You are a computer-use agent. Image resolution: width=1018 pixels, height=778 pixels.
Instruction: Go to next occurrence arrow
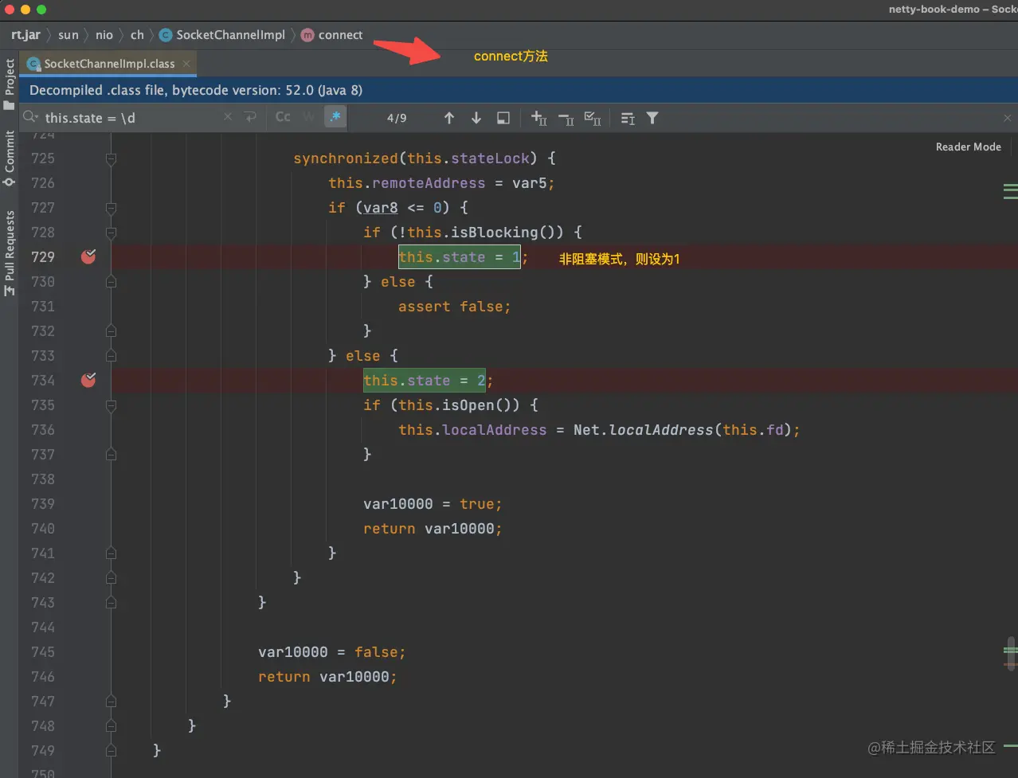click(x=476, y=118)
